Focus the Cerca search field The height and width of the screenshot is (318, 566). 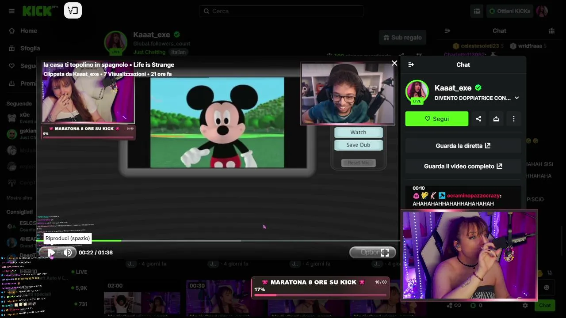point(281,11)
